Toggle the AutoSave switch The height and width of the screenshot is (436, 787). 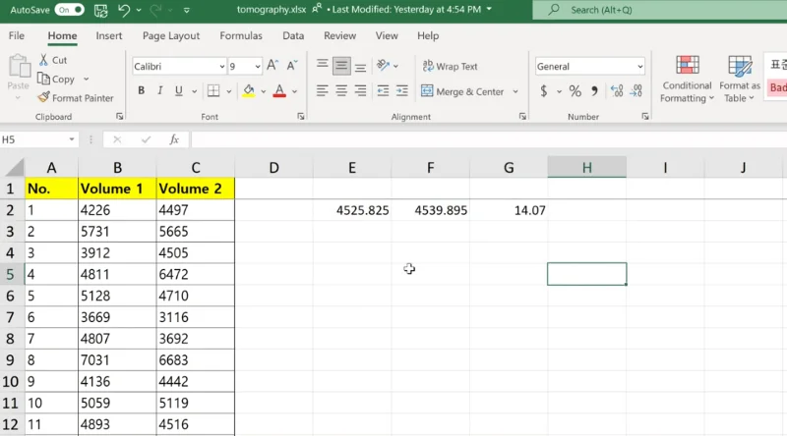tap(69, 10)
